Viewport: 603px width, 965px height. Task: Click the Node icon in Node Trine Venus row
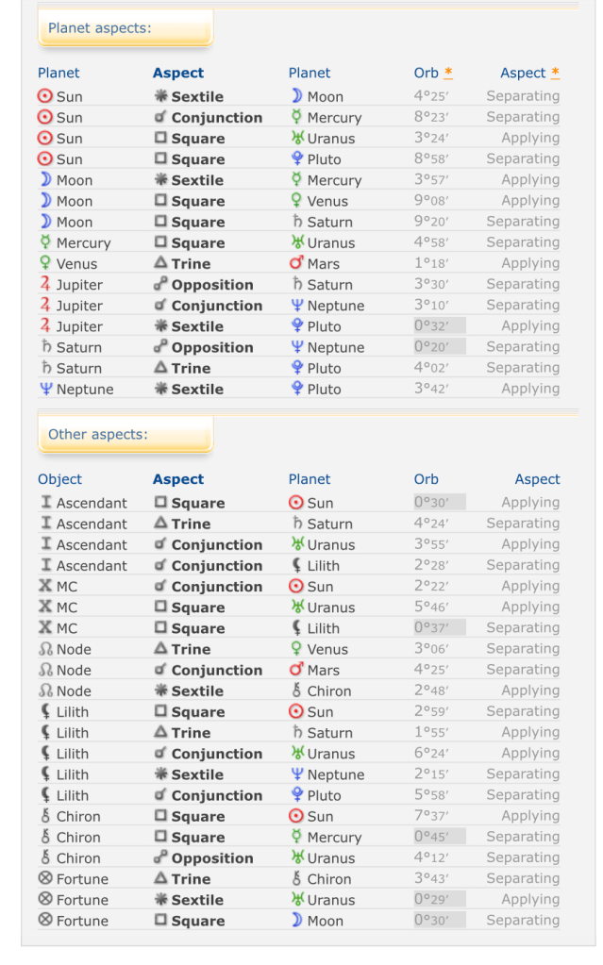point(45,650)
